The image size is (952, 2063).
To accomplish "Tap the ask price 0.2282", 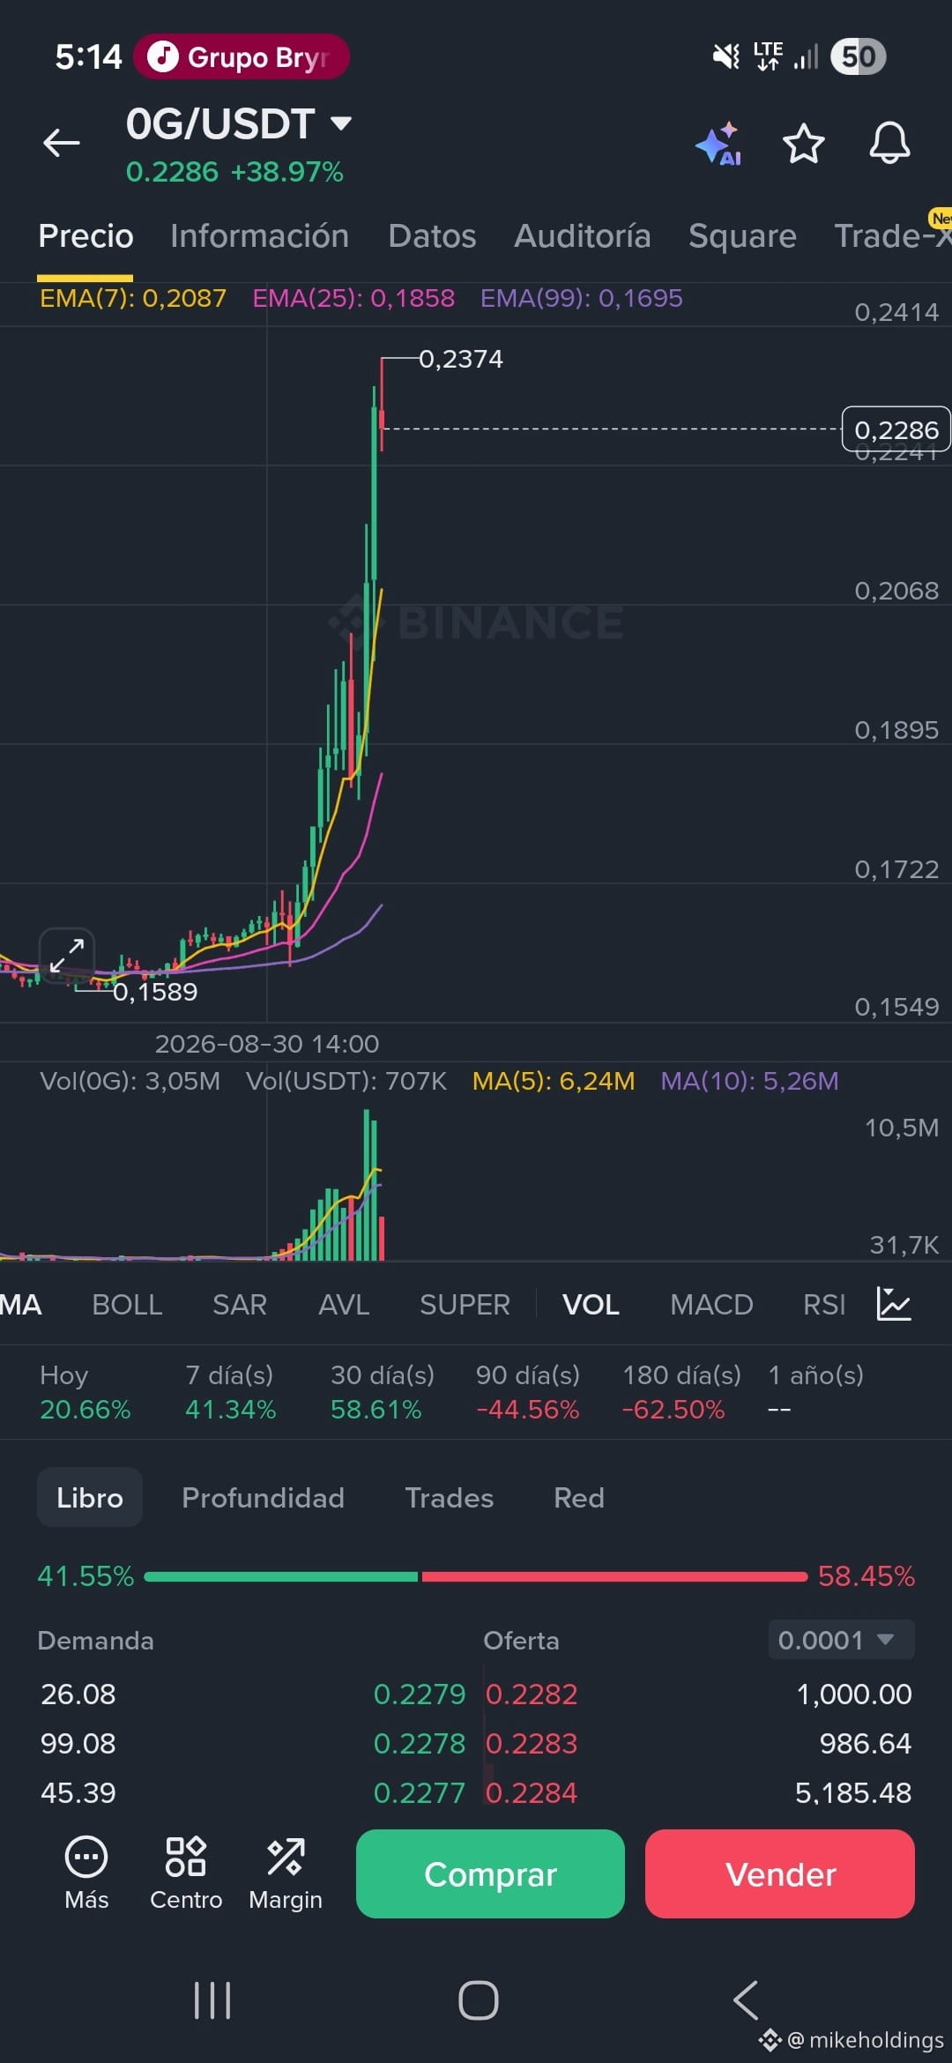I will 532,1694.
